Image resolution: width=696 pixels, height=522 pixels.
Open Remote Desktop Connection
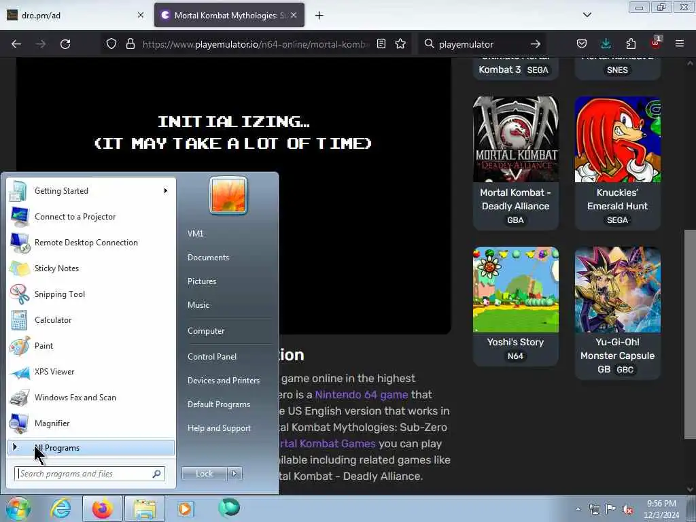tap(91, 243)
